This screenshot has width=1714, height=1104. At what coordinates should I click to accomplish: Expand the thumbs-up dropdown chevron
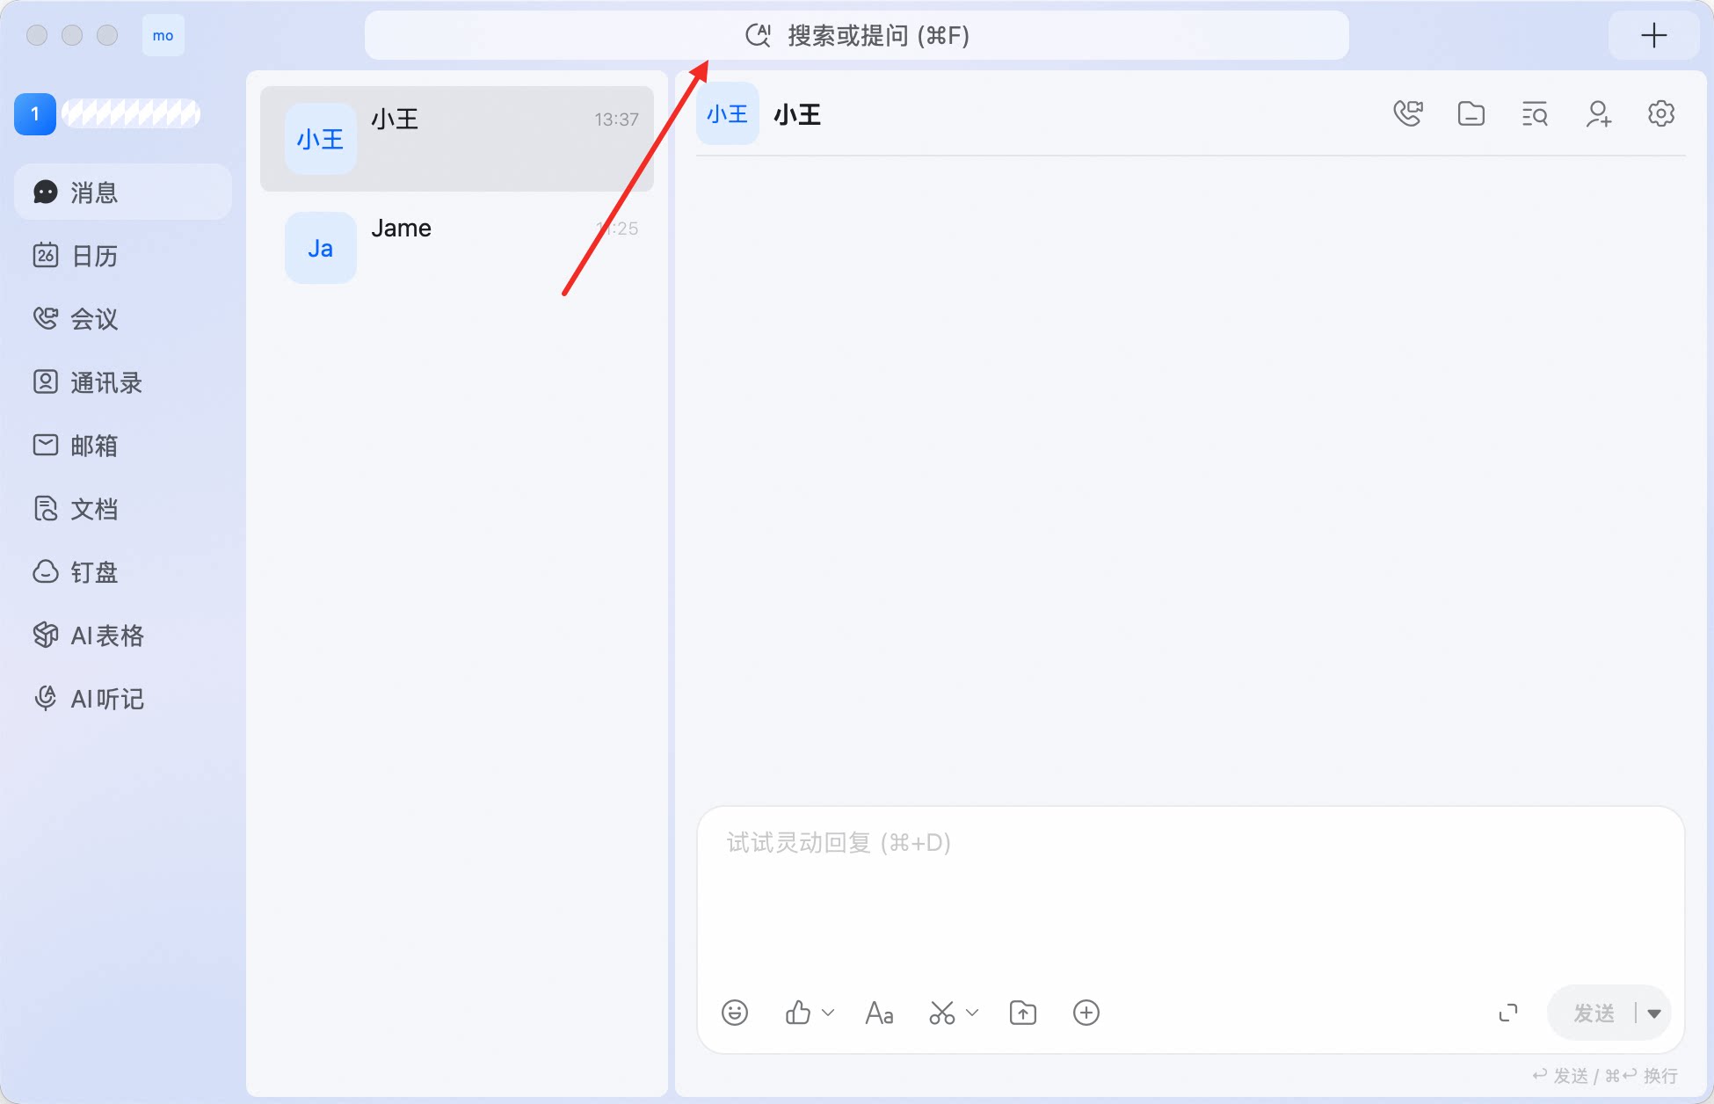point(828,1013)
